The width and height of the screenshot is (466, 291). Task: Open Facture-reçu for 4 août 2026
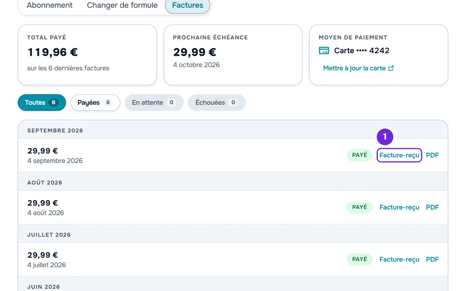(399, 207)
